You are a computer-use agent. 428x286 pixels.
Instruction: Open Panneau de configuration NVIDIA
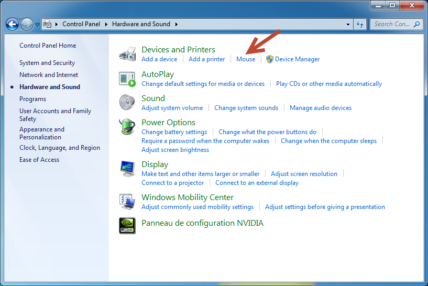(x=202, y=223)
